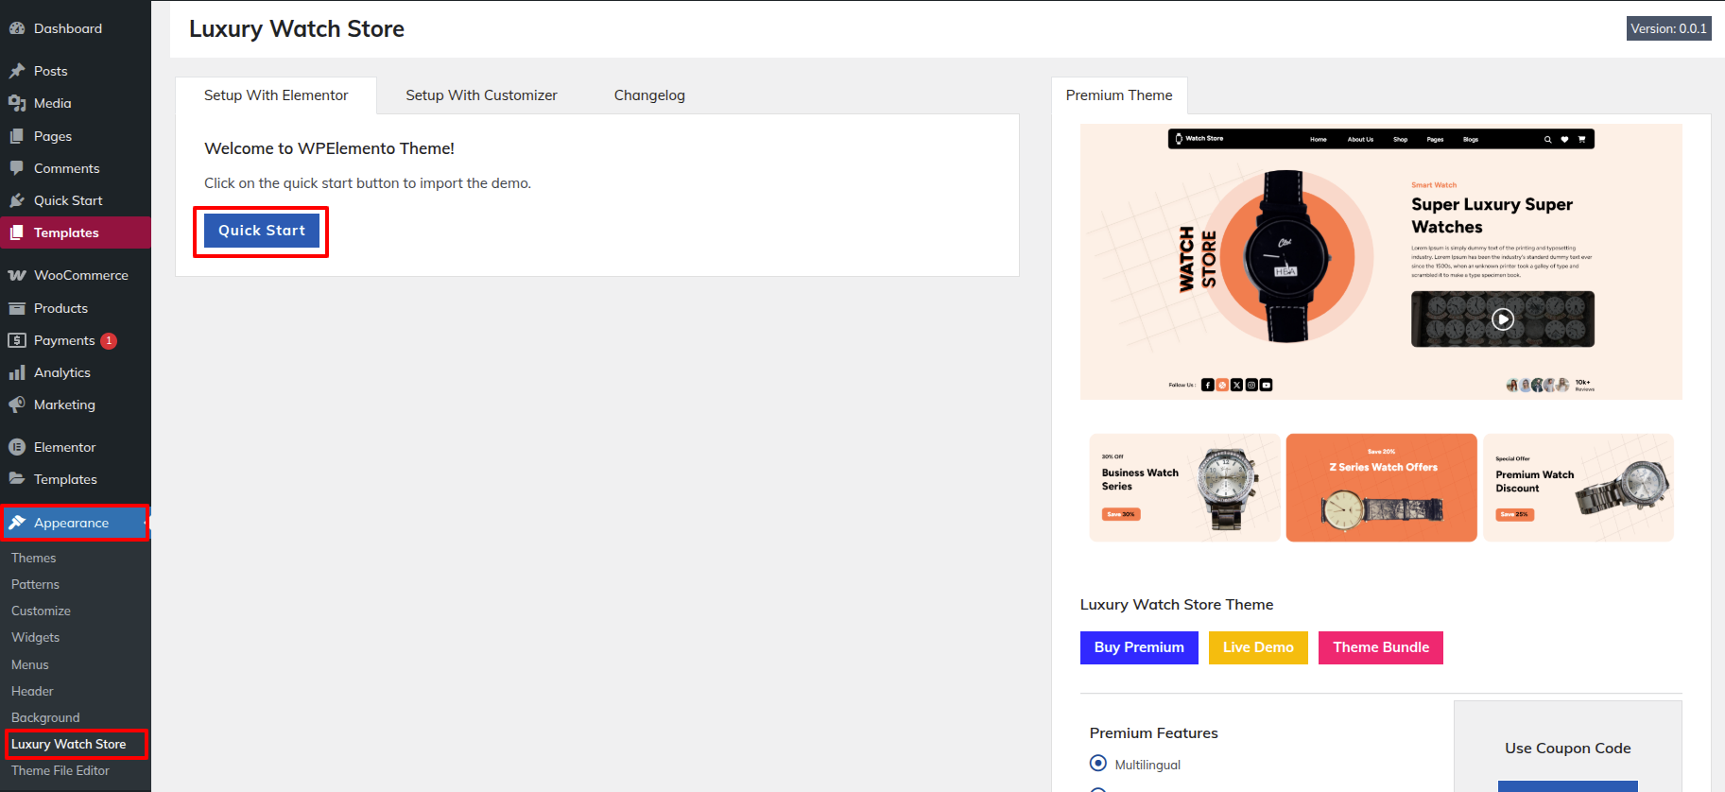Click the Luxury Watch Store page title
The height and width of the screenshot is (792, 1725).
(x=297, y=29)
